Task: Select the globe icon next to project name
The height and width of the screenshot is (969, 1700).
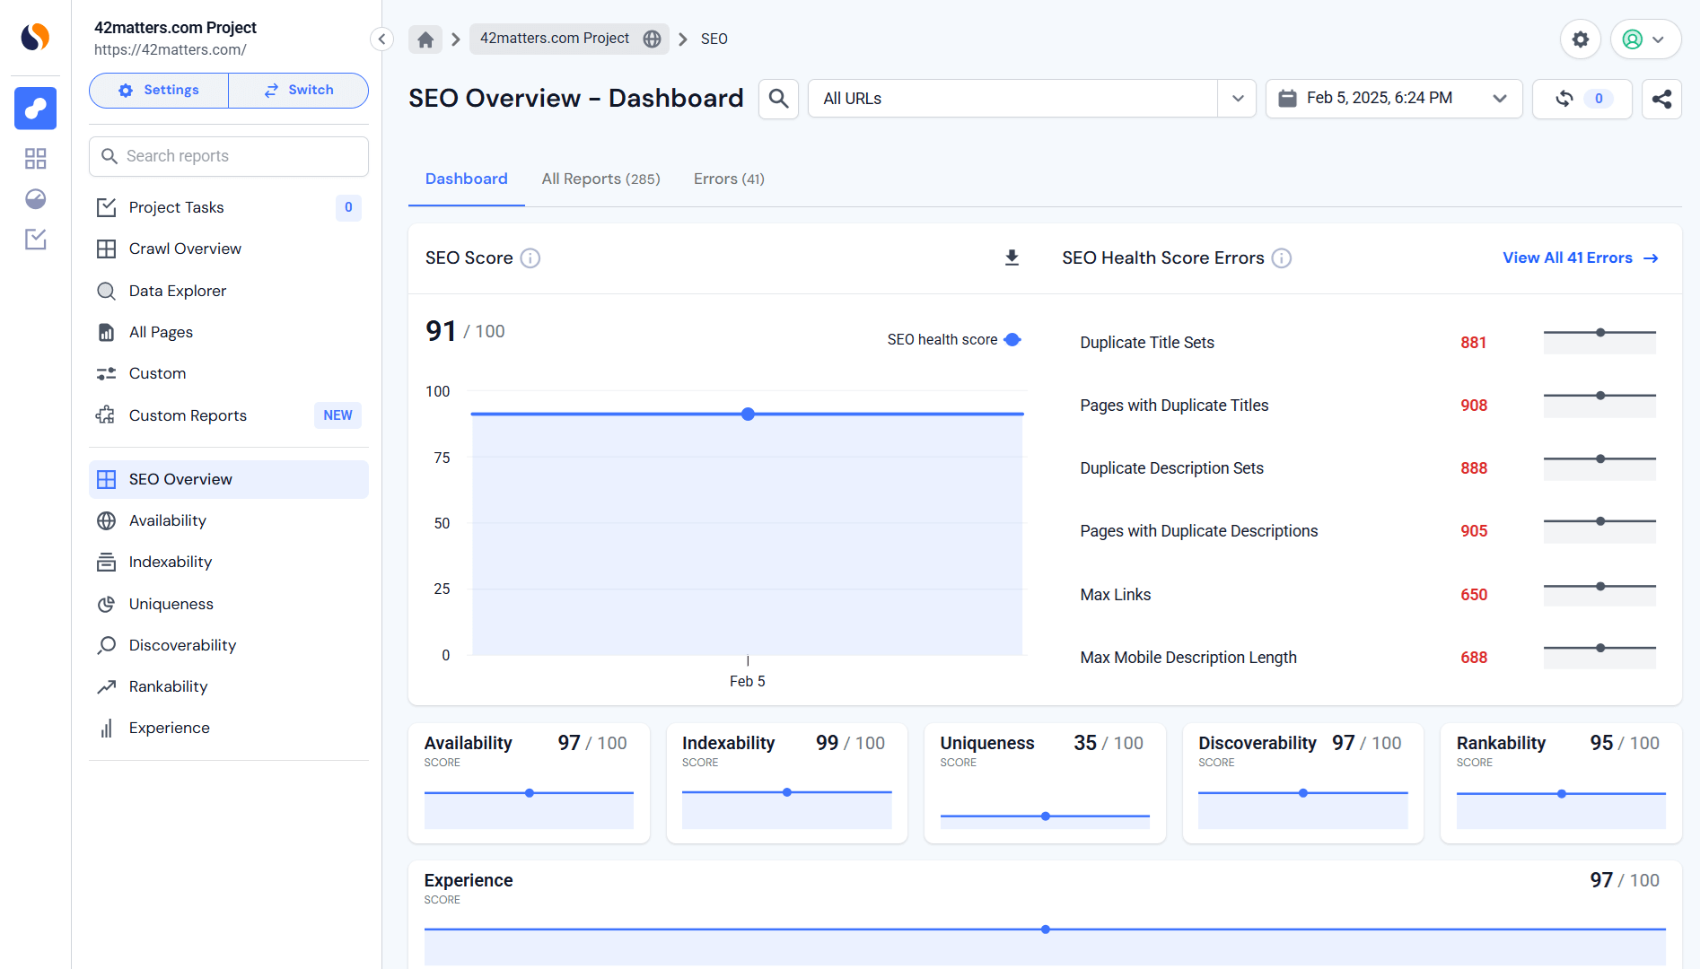Action: pos(652,39)
